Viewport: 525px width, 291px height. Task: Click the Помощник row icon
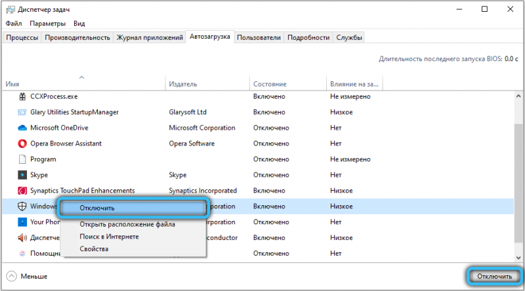tap(22, 254)
